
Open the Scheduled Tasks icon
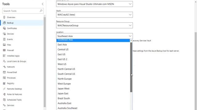(x=4, y=100)
